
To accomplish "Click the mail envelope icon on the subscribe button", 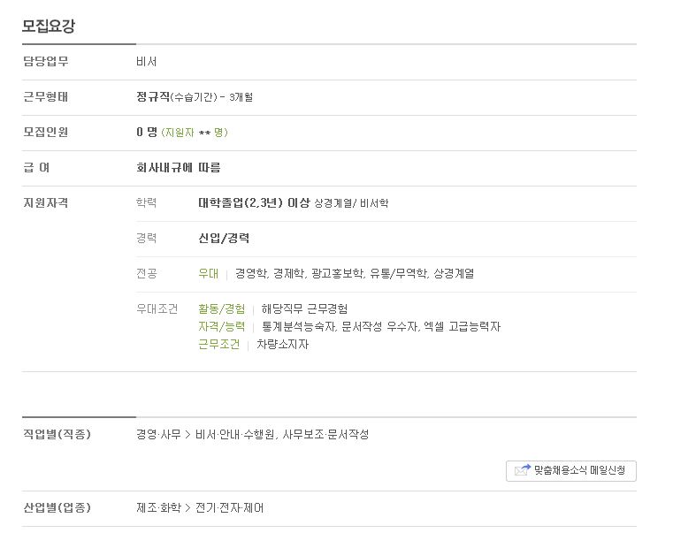I will click(x=523, y=470).
